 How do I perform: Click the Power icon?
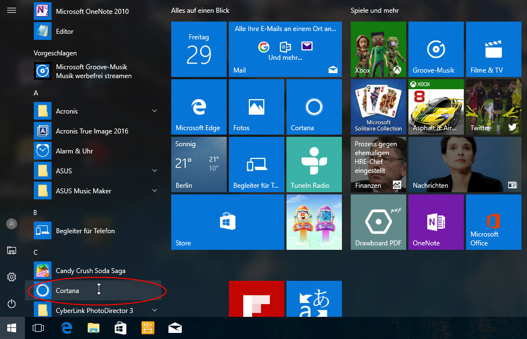tap(12, 304)
